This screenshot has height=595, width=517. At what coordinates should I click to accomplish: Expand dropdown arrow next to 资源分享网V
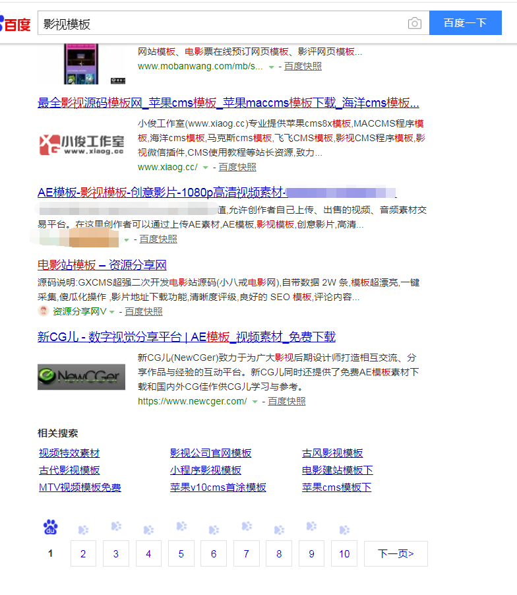point(112,312)
